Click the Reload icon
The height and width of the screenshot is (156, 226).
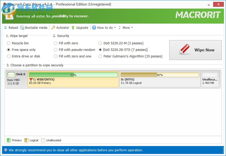click(5, 28)
